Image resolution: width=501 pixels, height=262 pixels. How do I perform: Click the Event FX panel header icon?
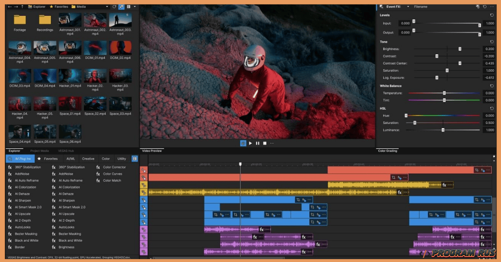click(x=381, y=7)
